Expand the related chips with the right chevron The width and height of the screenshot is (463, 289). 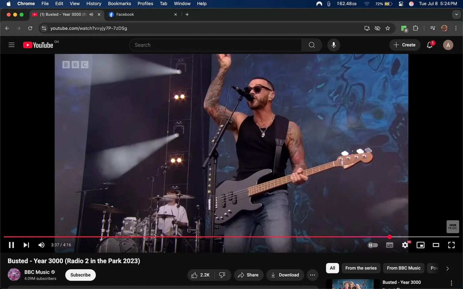click(x=447, y=268)
